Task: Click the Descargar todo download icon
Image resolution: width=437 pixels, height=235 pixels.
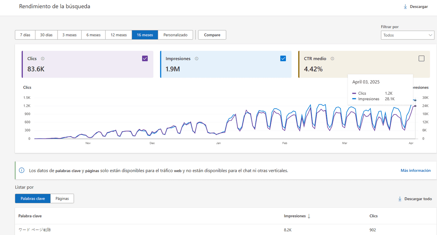Action: pyautogui.click(x=400, y=199)
